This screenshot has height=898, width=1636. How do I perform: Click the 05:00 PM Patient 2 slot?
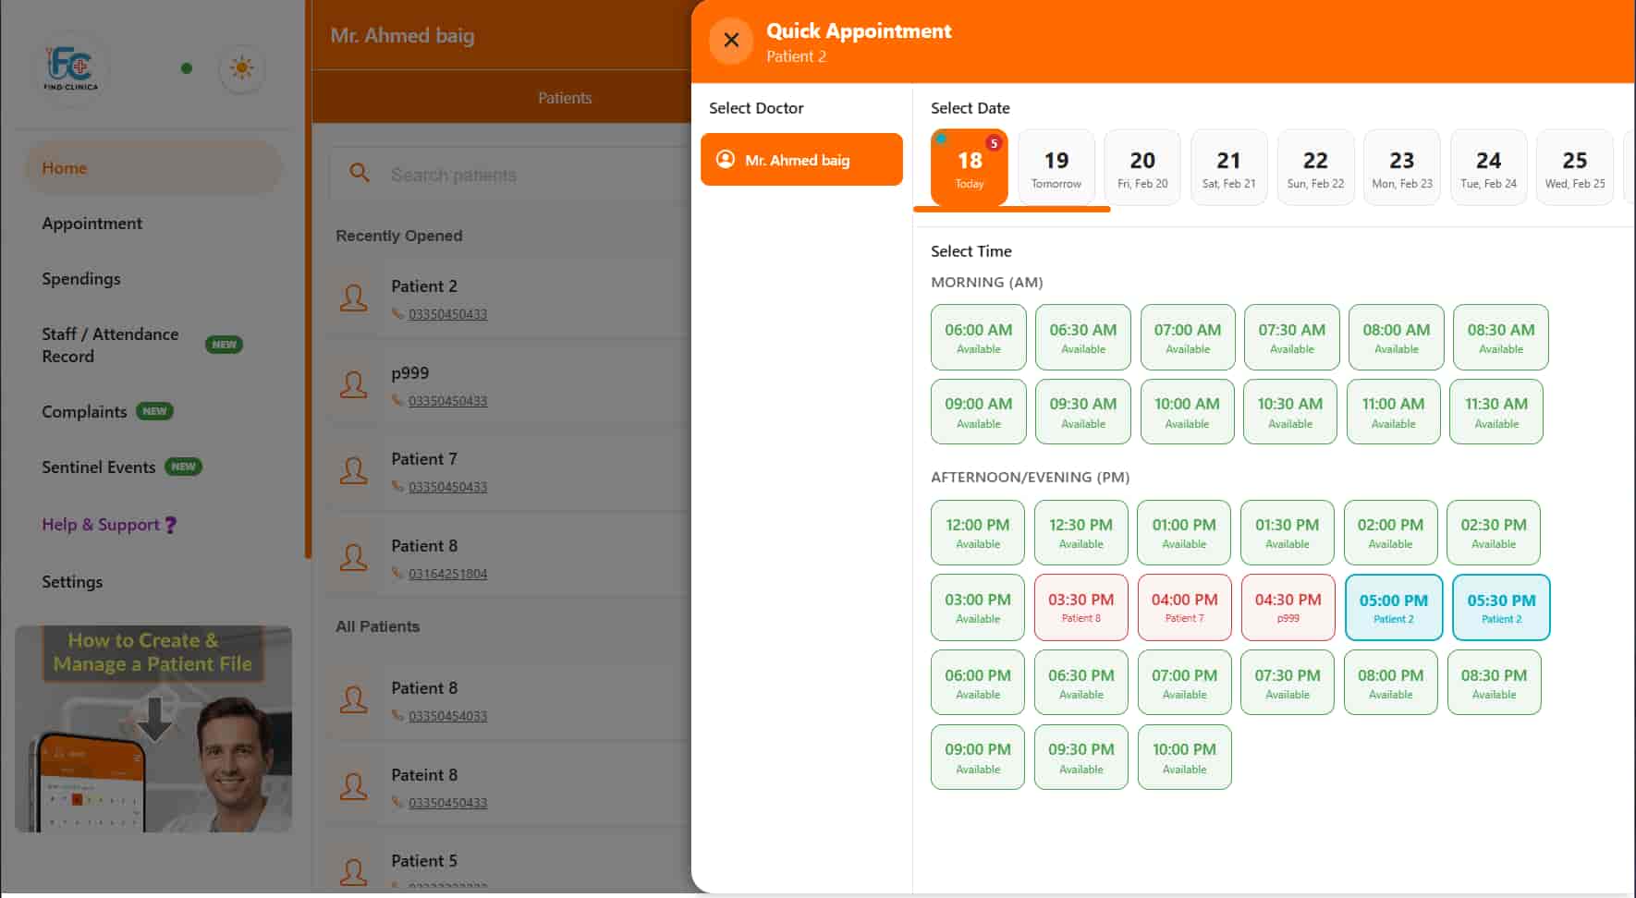point(1394,608)
